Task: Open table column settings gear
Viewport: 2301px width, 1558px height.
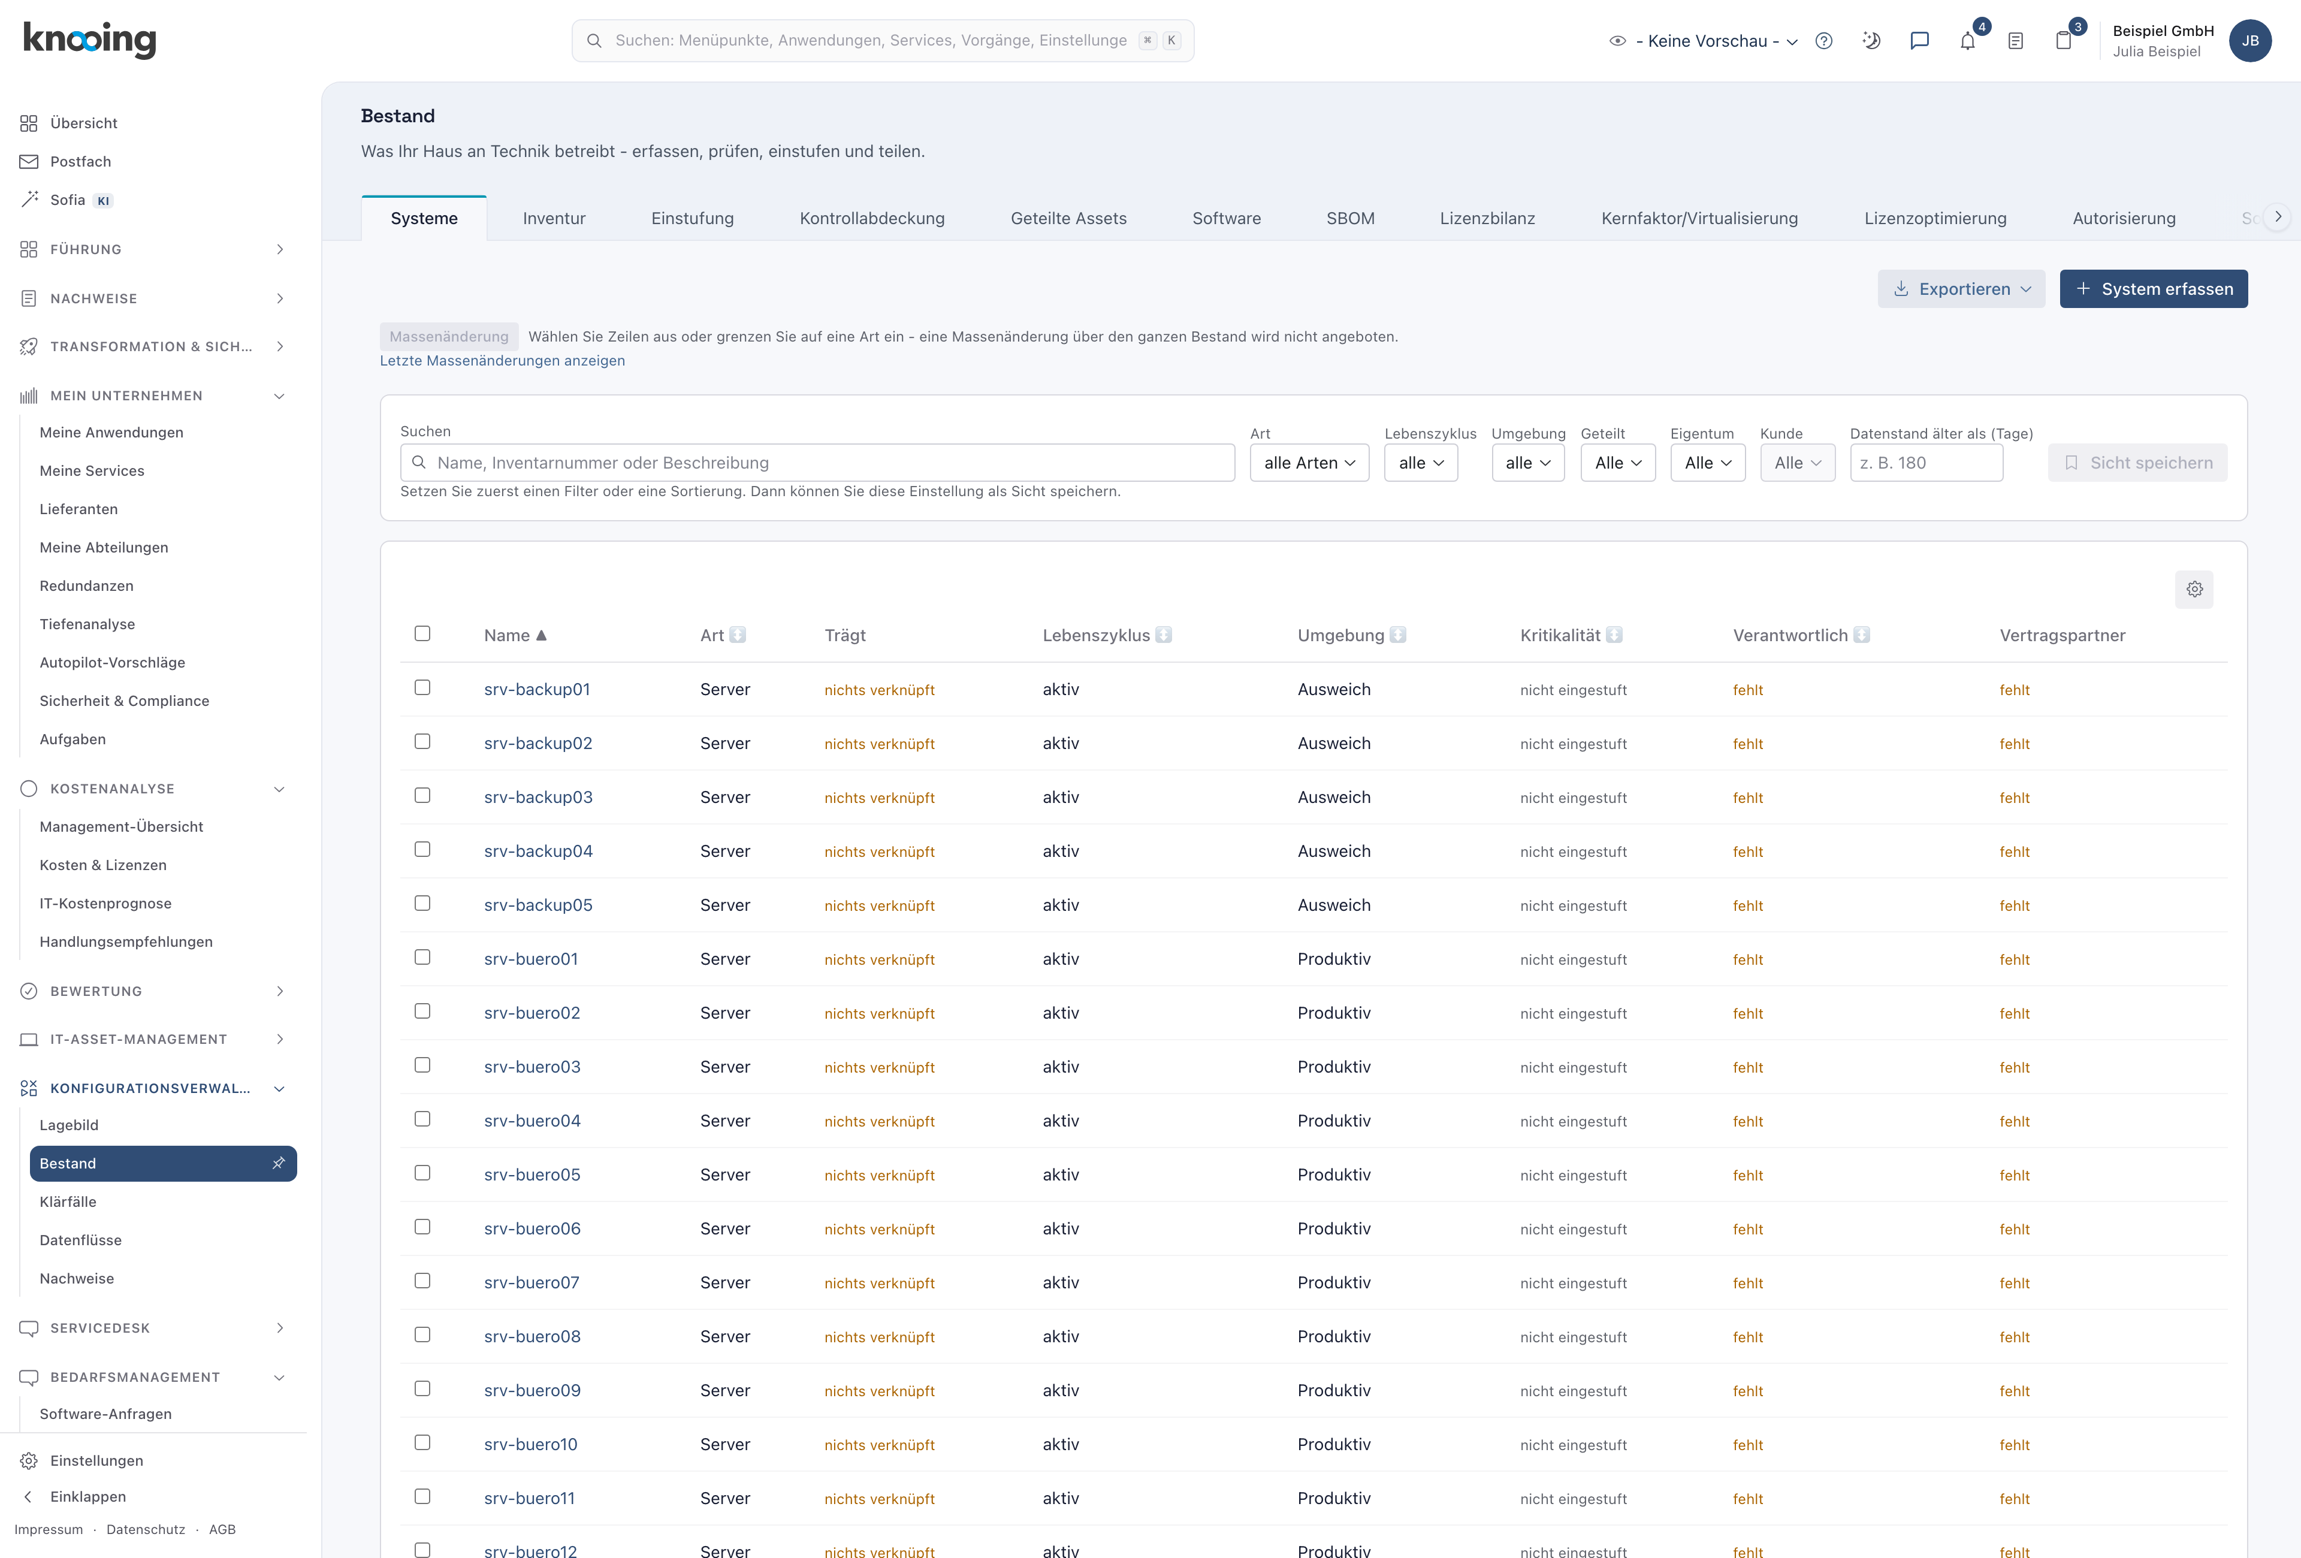Action: click(x=2194, y=589)
